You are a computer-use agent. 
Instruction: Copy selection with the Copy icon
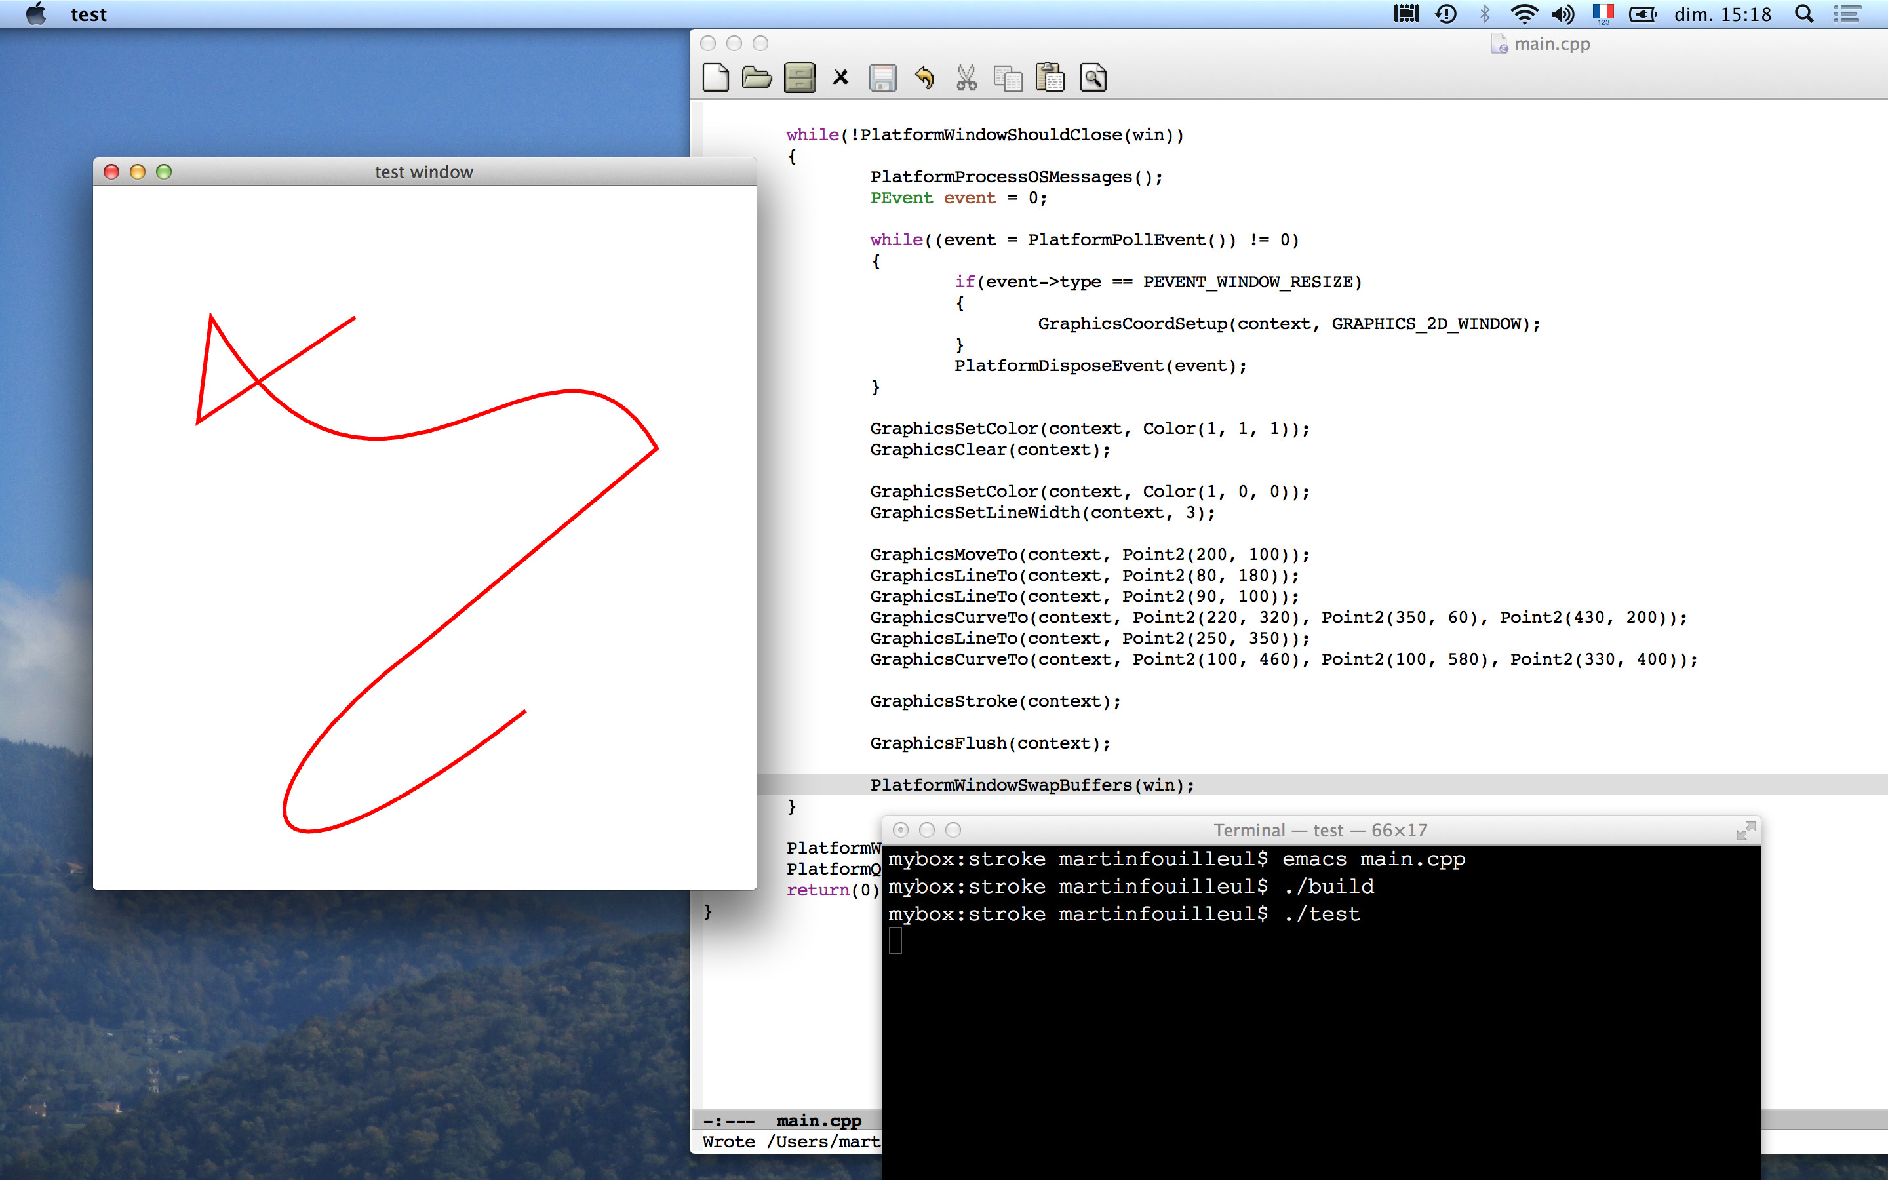coord(1008,78)
